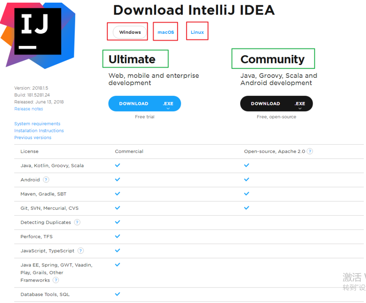Click the IntelliJ IDEA logo
Screen dimensions: 366x303
point(38,36)
